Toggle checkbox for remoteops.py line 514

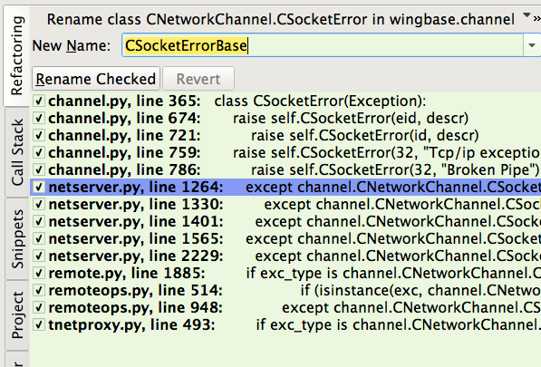click(x=39, y=290)
